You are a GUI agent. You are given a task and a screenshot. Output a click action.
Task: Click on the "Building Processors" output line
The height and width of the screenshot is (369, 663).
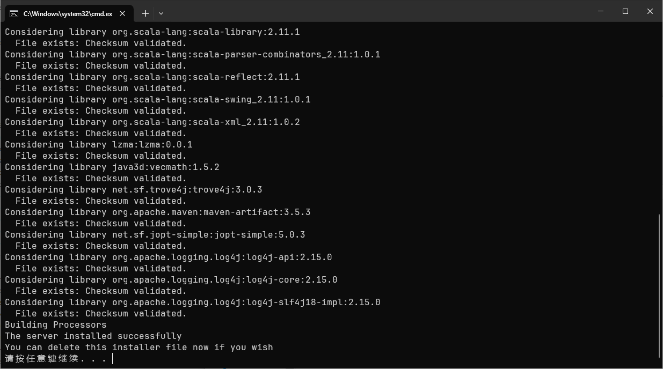[56, 325]
